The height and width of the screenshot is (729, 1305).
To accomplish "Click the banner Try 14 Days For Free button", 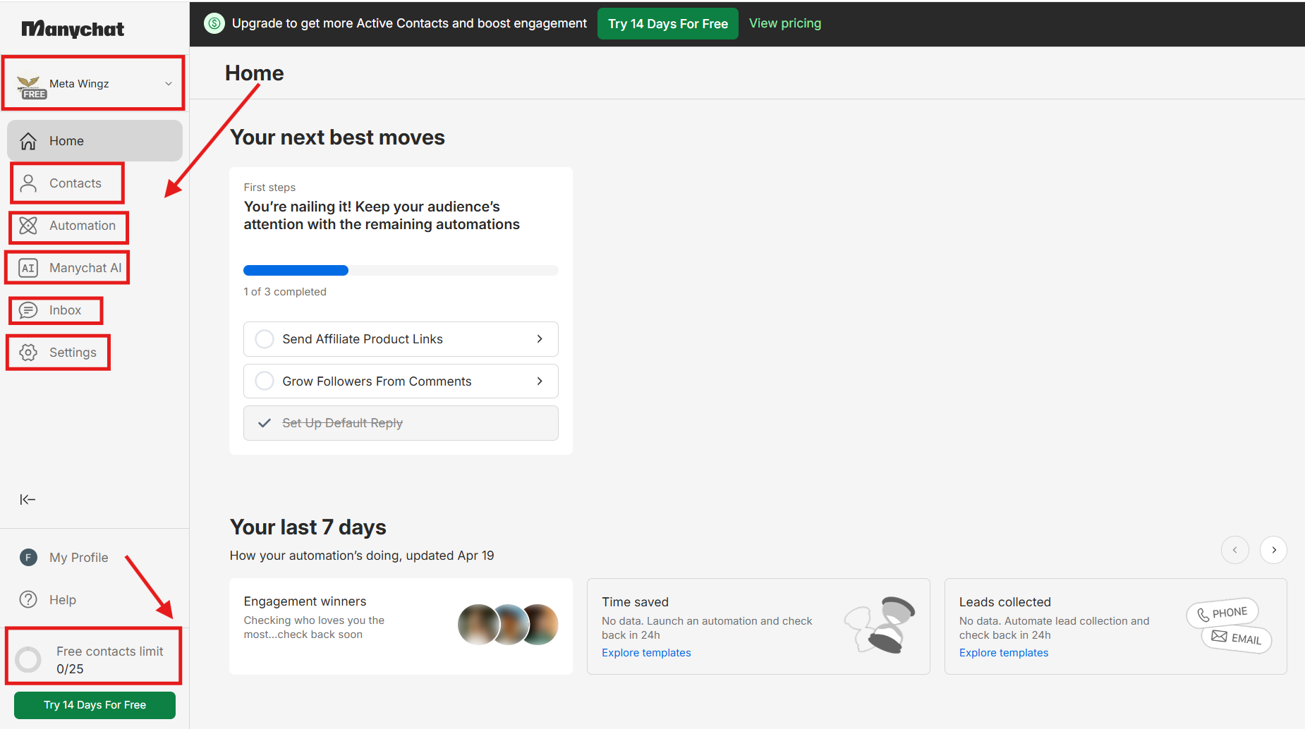I will (x=667, y=24).
